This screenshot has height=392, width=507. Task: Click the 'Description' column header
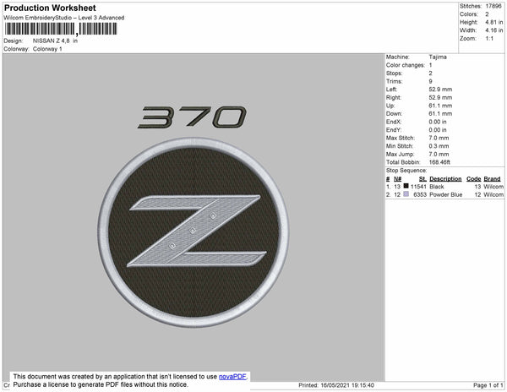[x=445, y=179]
